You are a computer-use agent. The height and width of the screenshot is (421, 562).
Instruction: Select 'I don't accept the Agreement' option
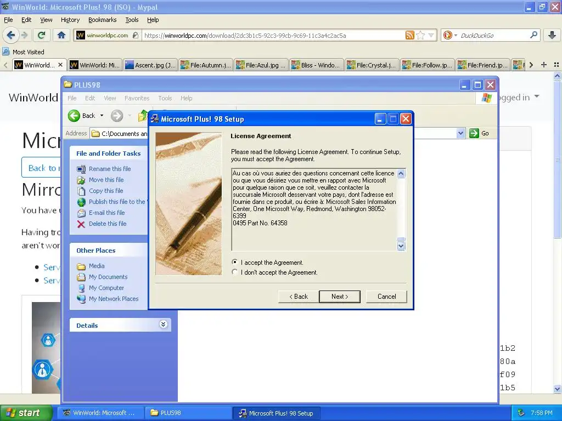point(235,272)
